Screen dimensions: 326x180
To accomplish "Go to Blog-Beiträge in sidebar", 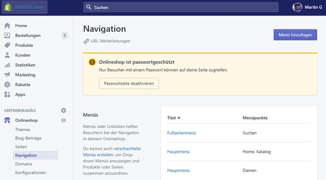I will pos(28,138).
